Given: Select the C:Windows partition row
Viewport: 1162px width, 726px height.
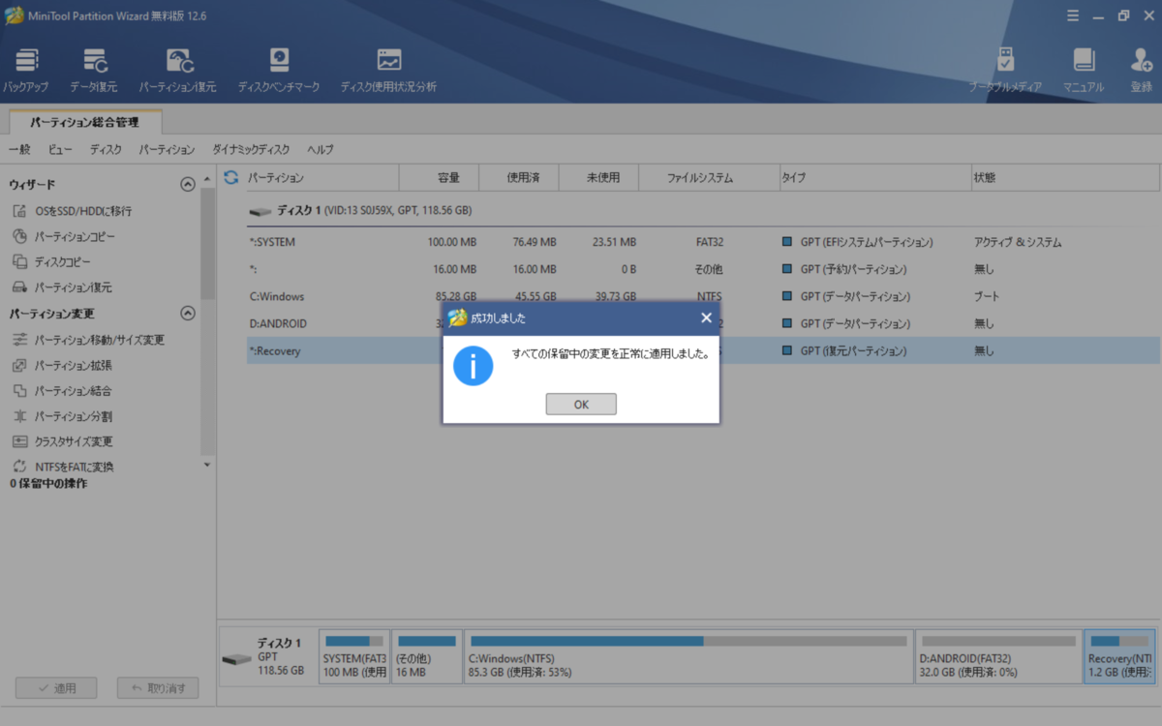Looking at the screenshot, I should click(x=702, y=296).
